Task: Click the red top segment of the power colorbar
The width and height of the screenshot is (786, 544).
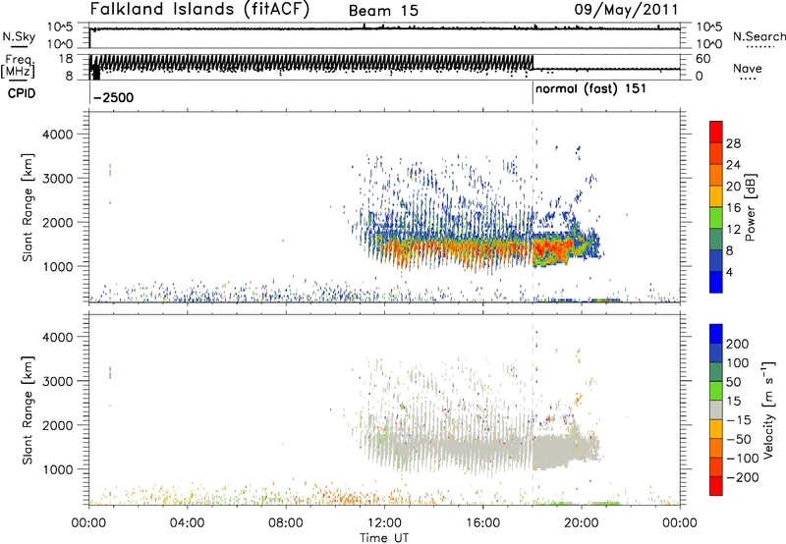Action: click(x=716, y=132)
